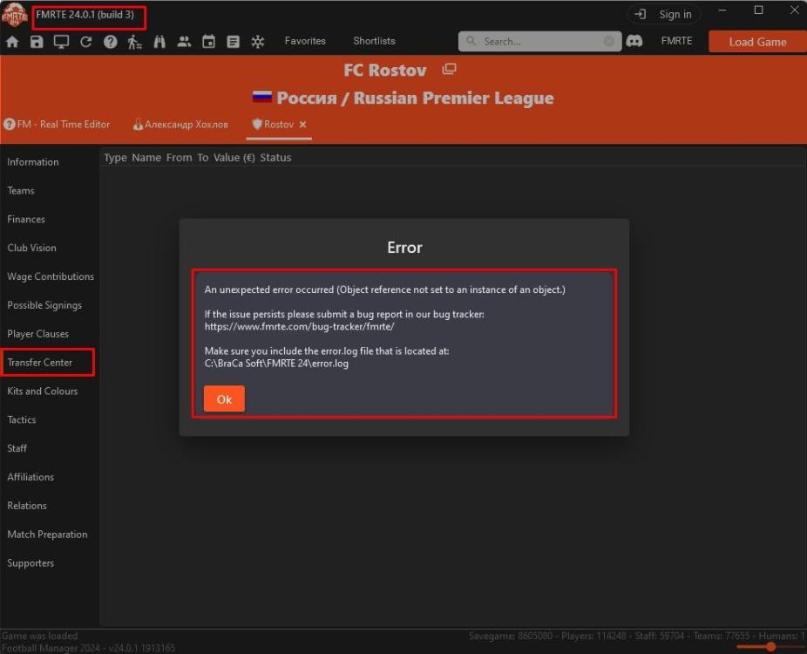Open Shortlists menu

coord(374,41)
